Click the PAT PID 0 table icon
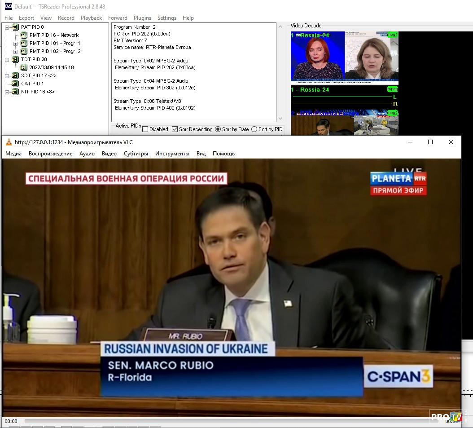 (15, 27)
